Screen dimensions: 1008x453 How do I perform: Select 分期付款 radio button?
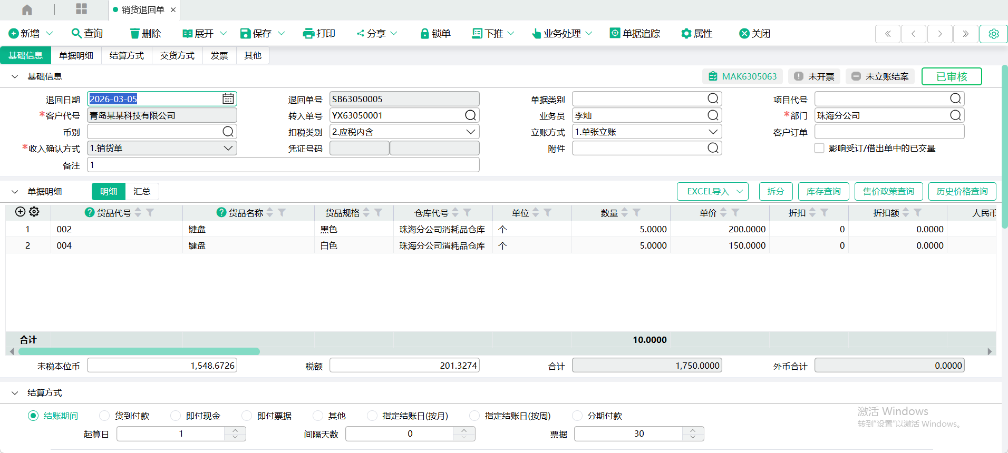[x=577, y=416]
